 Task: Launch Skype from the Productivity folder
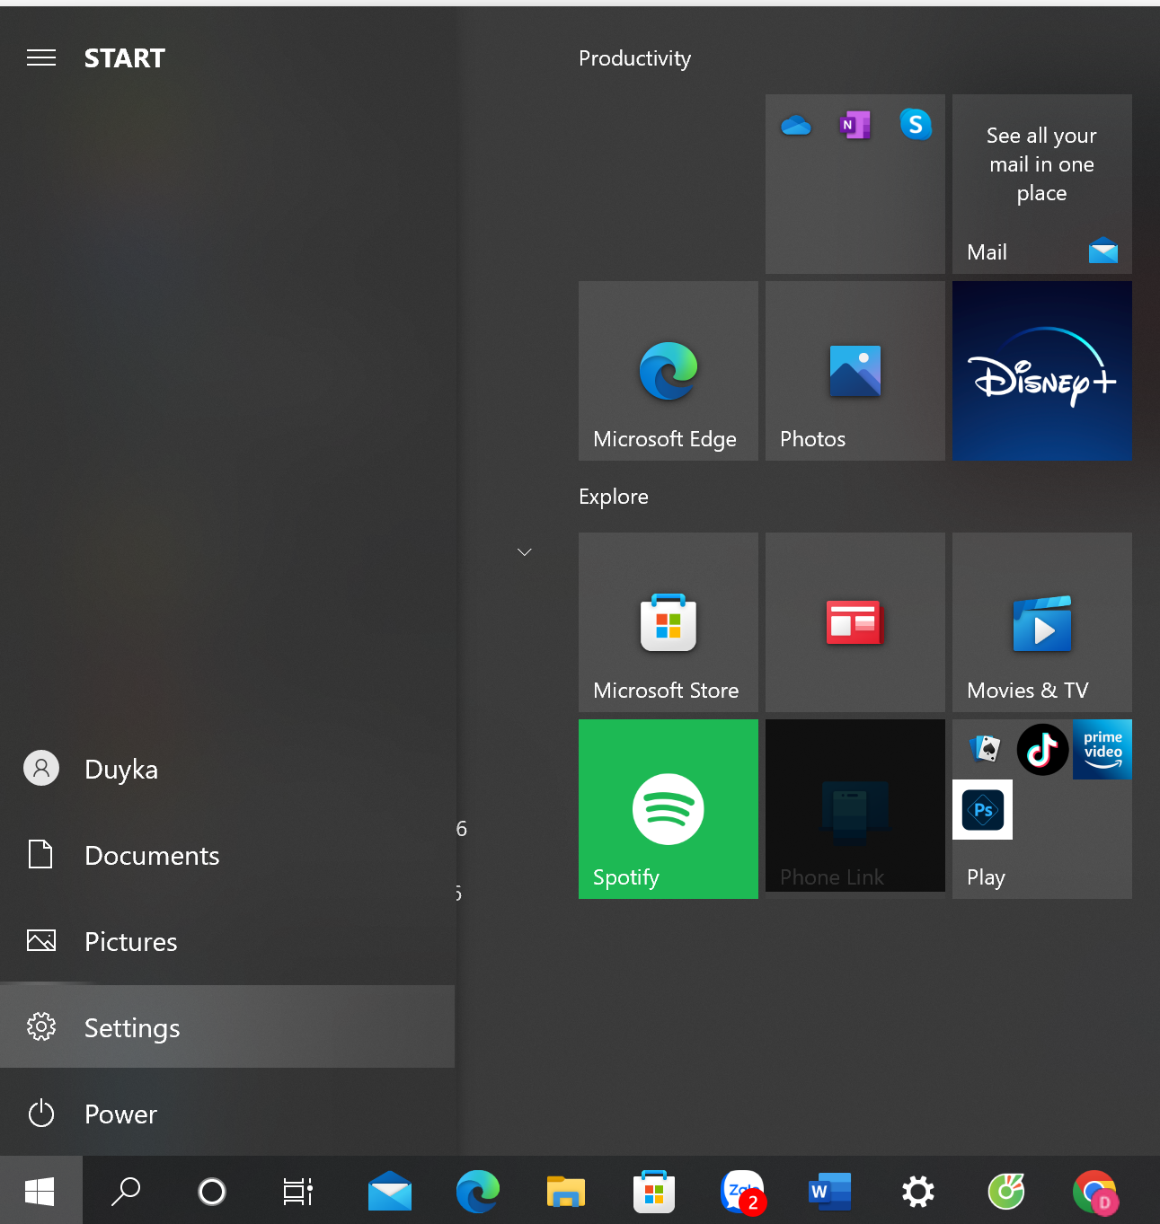tap(916, 124)
